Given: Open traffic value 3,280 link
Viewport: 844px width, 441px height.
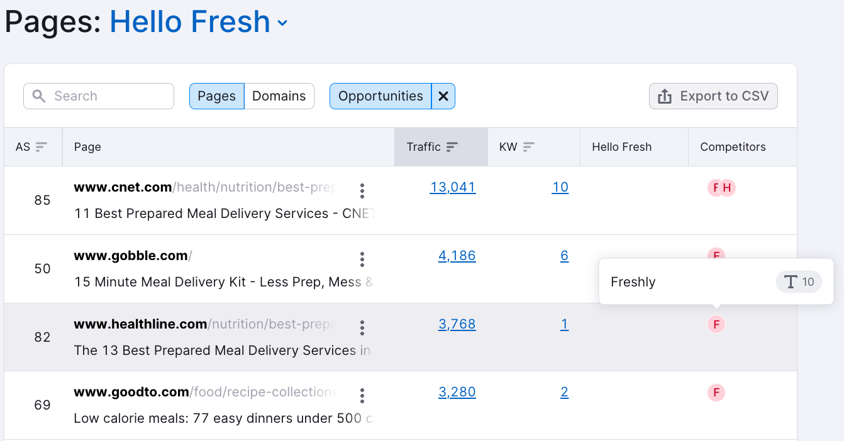Looking at the screenshot, I should coord(457,393).
